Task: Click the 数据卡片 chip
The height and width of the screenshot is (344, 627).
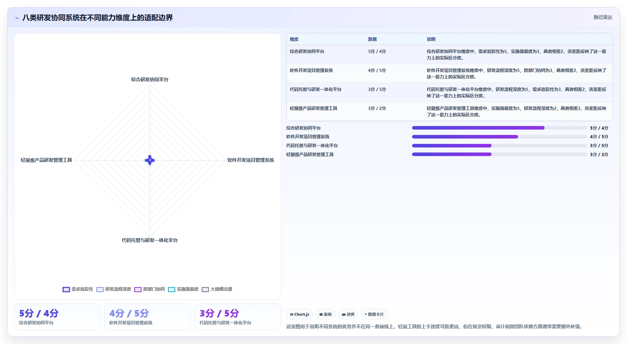Action: tap(374, 314)
